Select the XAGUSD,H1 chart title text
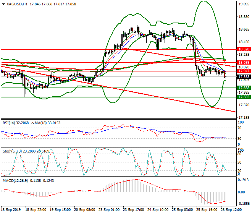 pyautogui.click(x=17, y=4)
